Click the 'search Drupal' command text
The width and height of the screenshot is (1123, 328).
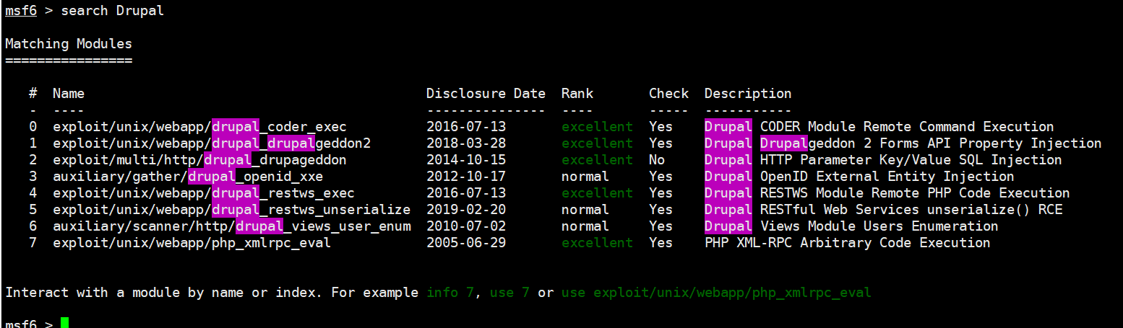click(x=112, y=12)
